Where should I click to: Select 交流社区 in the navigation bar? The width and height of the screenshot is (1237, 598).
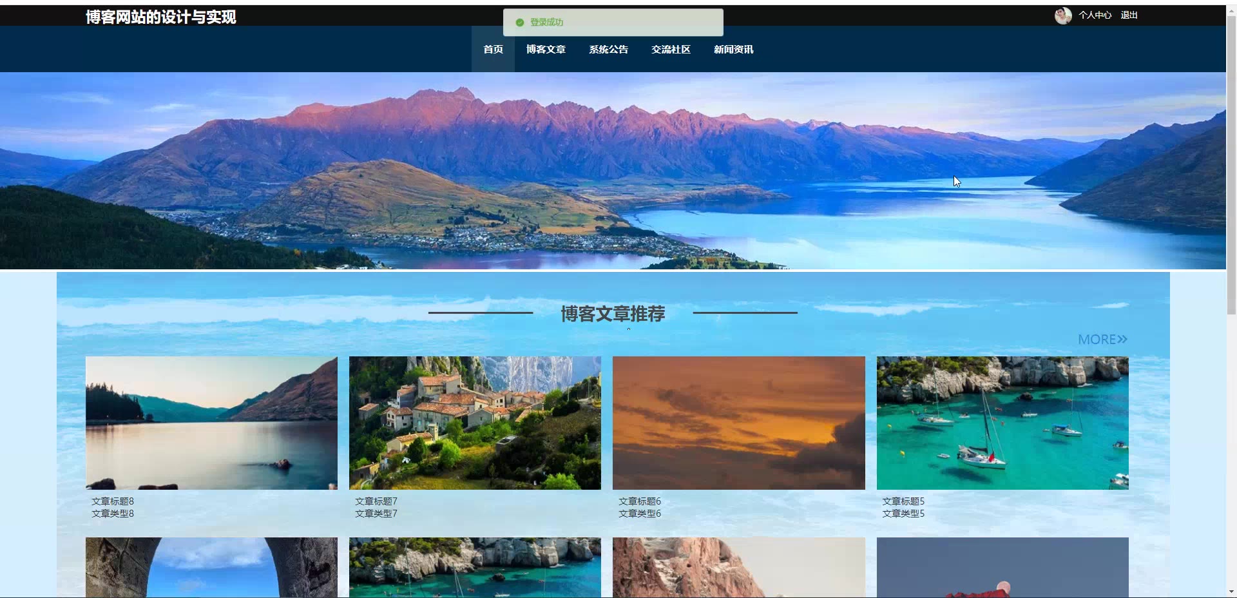point(671,50)
